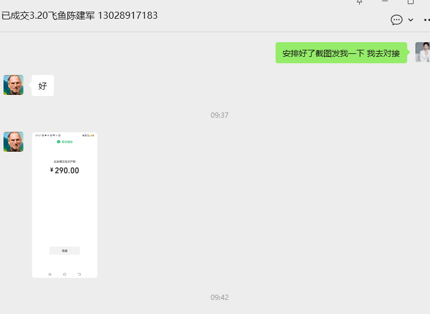This screenshot has width=430, height=314.
Task: Minimize the chat window
Action: tap(385, 1)
